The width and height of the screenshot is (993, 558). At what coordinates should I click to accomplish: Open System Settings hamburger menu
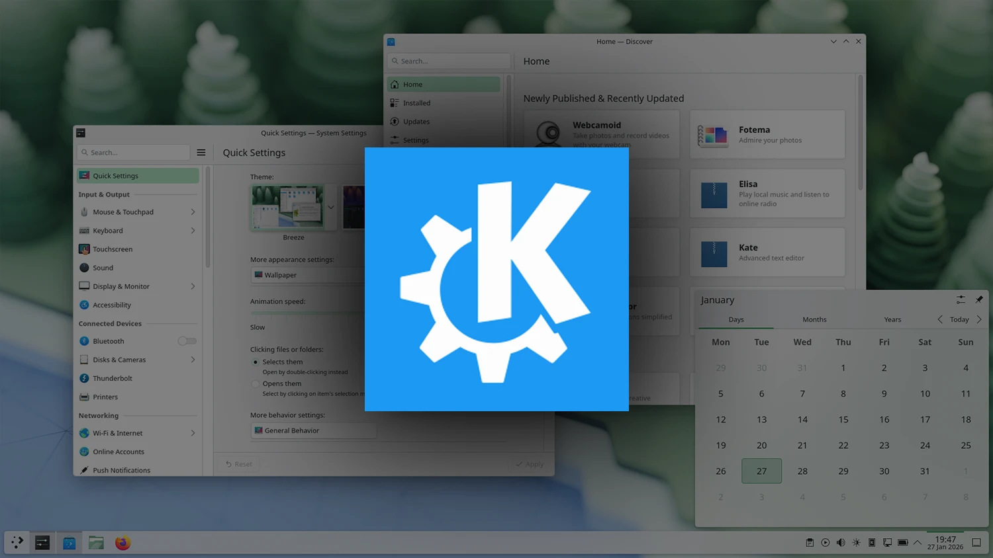[x=201, y=153]
